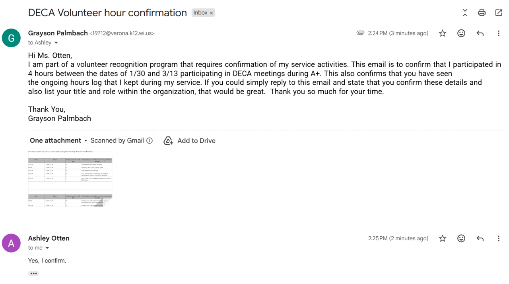React with emoji to Ashley's reply
This screenshot has width=509, height=284.
tap(461, 239)
